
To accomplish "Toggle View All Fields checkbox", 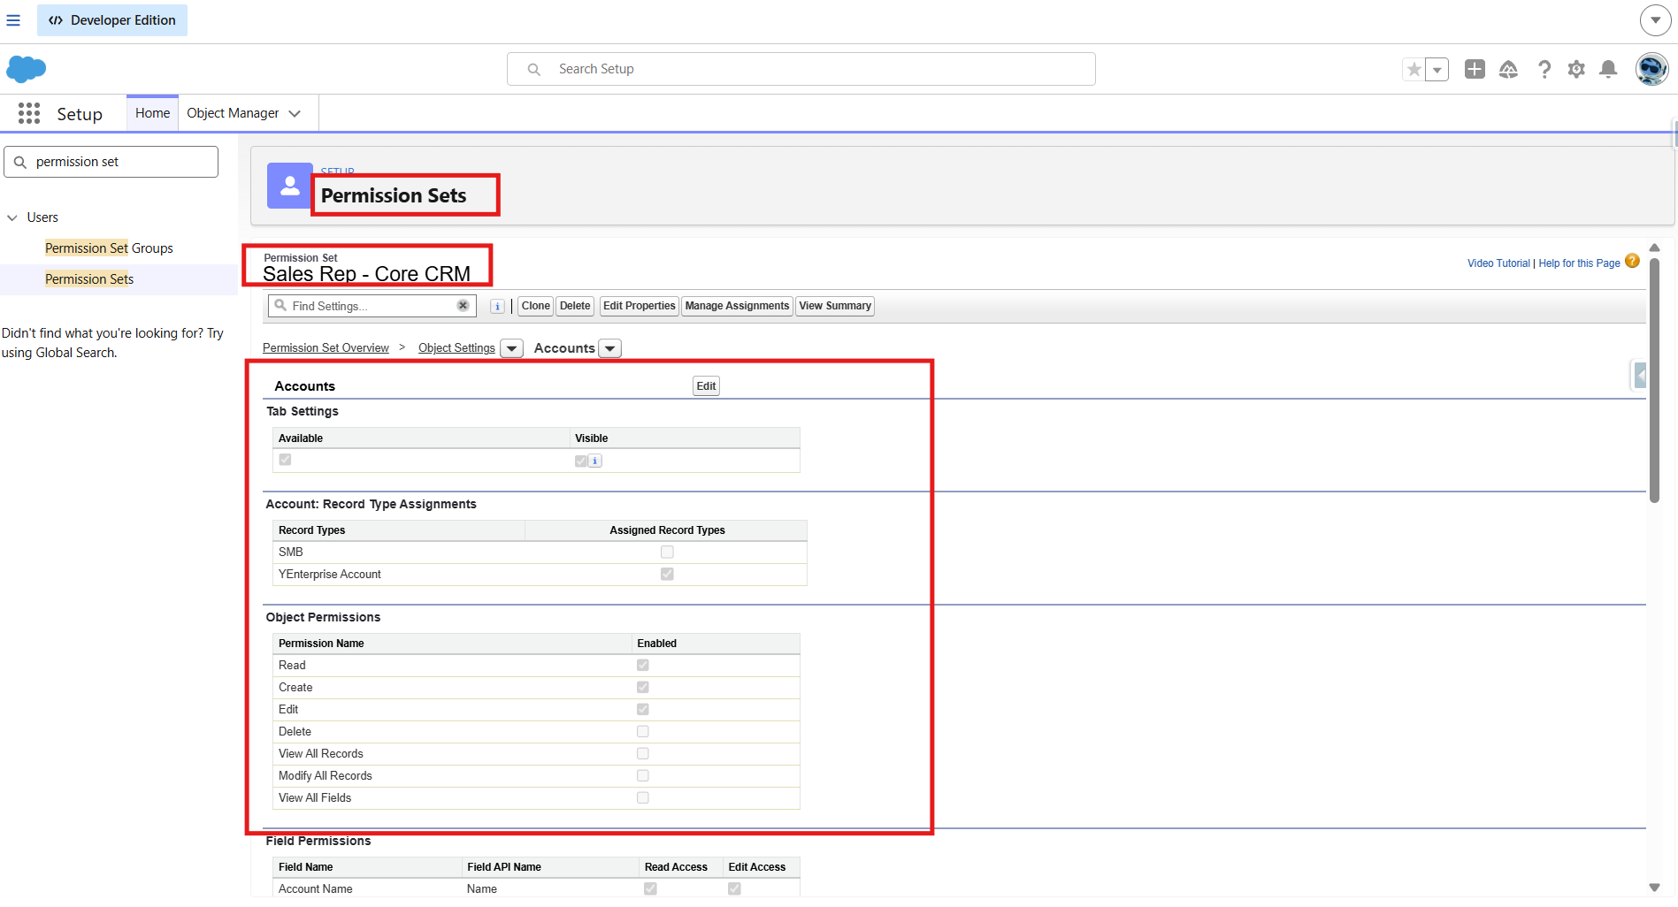I will click(643, 797).
